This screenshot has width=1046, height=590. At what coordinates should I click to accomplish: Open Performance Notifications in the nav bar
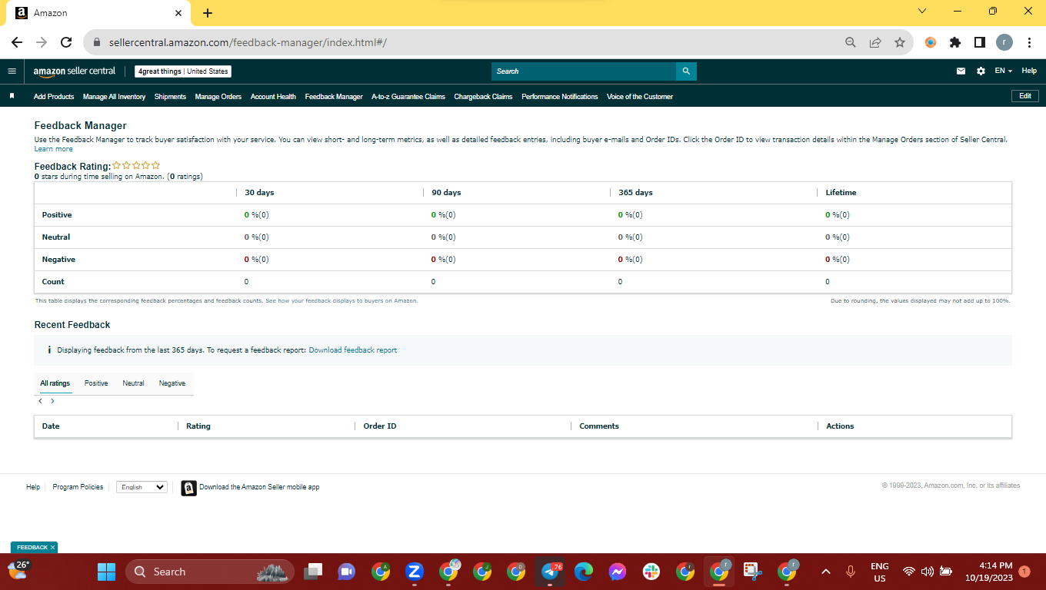click(x=560, y=97)
